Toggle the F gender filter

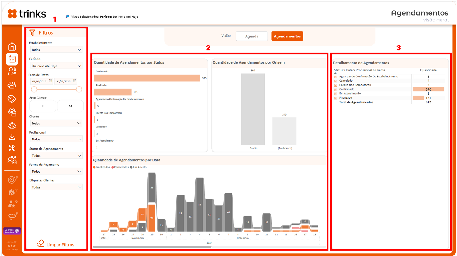coord(42,106)
